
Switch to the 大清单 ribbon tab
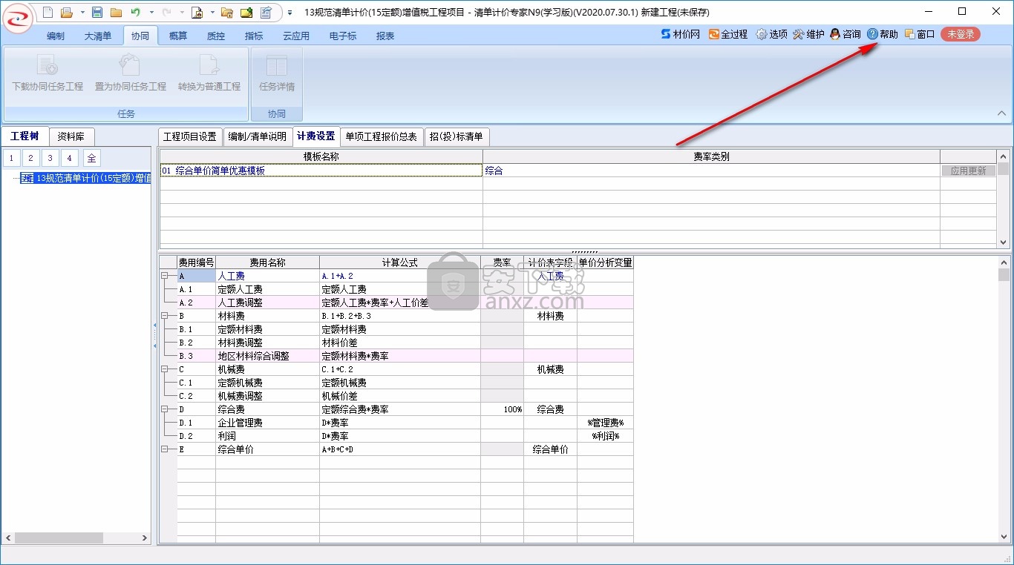pos(98,36)
